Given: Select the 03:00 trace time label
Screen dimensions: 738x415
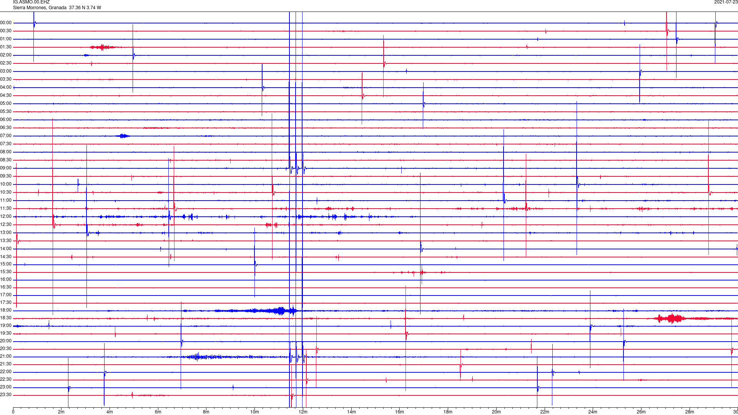Looking at the screenshot, I should [x=6, y=71].
